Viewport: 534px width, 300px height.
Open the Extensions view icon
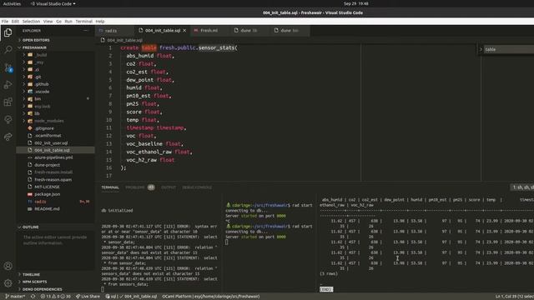(x=8, y=102)
